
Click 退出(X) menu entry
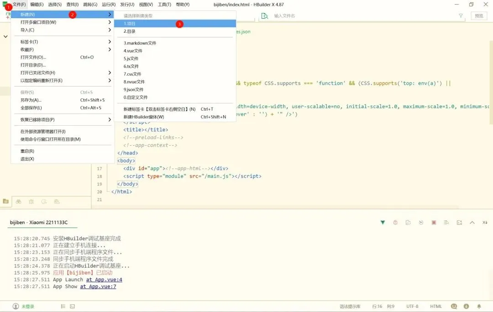pos(63,159)
